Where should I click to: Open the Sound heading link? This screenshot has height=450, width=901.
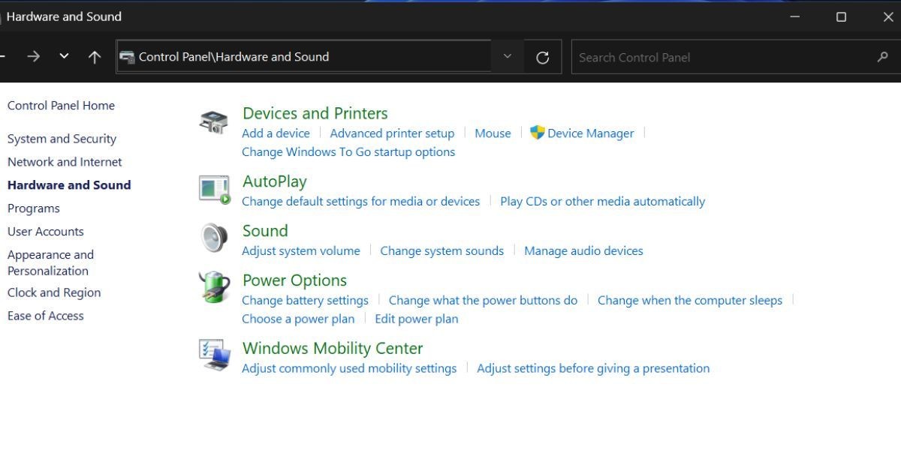tap(265, 231)
